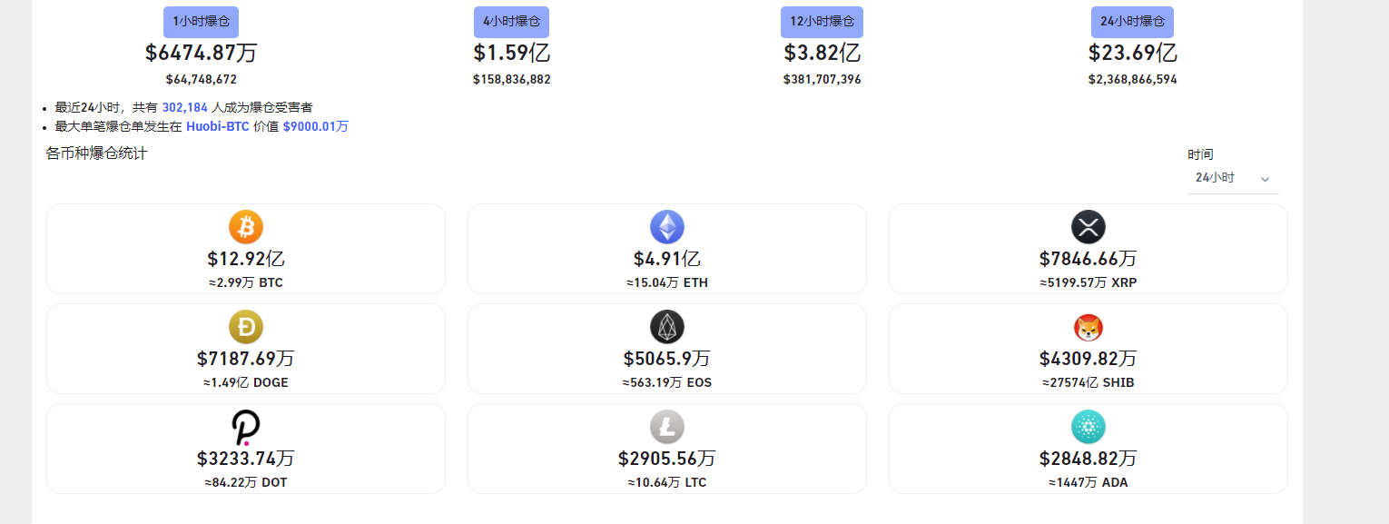Click the 302,184 victims count link

185,107
